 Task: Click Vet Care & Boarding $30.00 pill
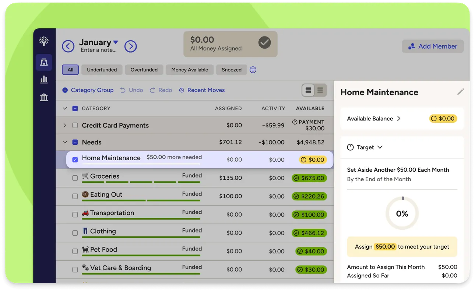pyautogui.click(x=311, y=270)
